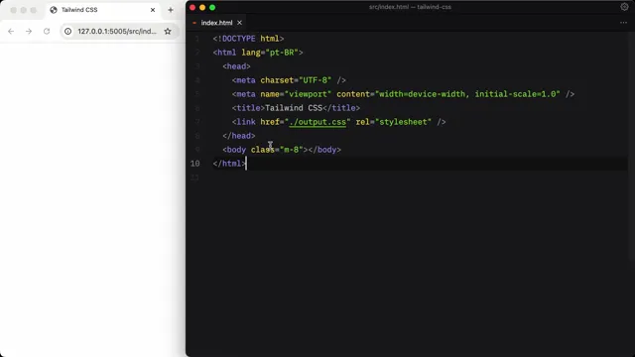Image resolution: width=635 pixels, height=357 pixels.
Task: Click the "width=device-width, initial-scale=1.0" value
Action: point(467,94)
